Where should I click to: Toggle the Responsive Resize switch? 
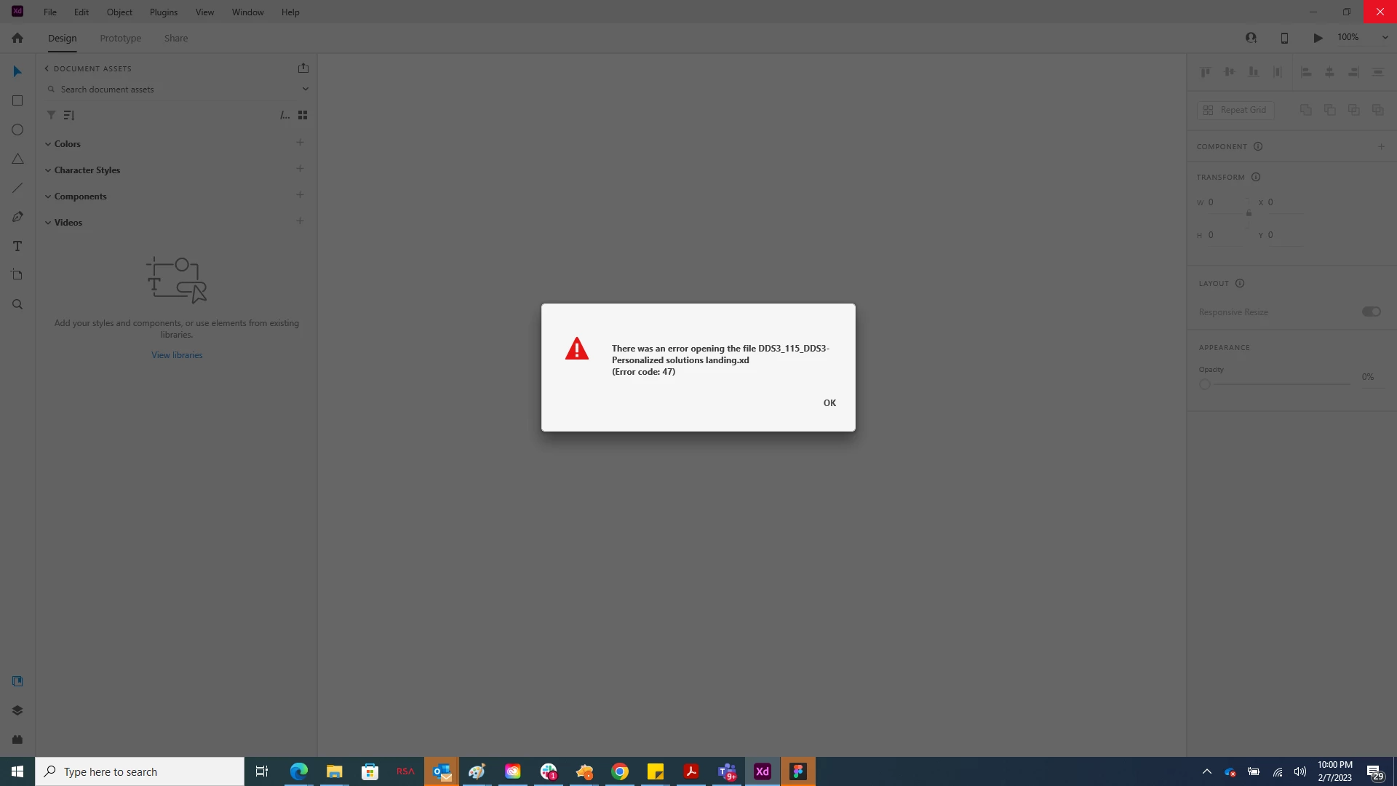point(1371,311)
